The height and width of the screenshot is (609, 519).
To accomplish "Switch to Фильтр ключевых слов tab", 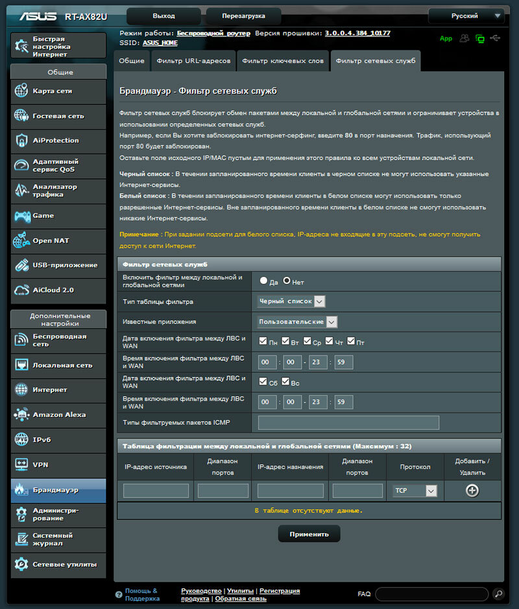I will tap(283, 60).
